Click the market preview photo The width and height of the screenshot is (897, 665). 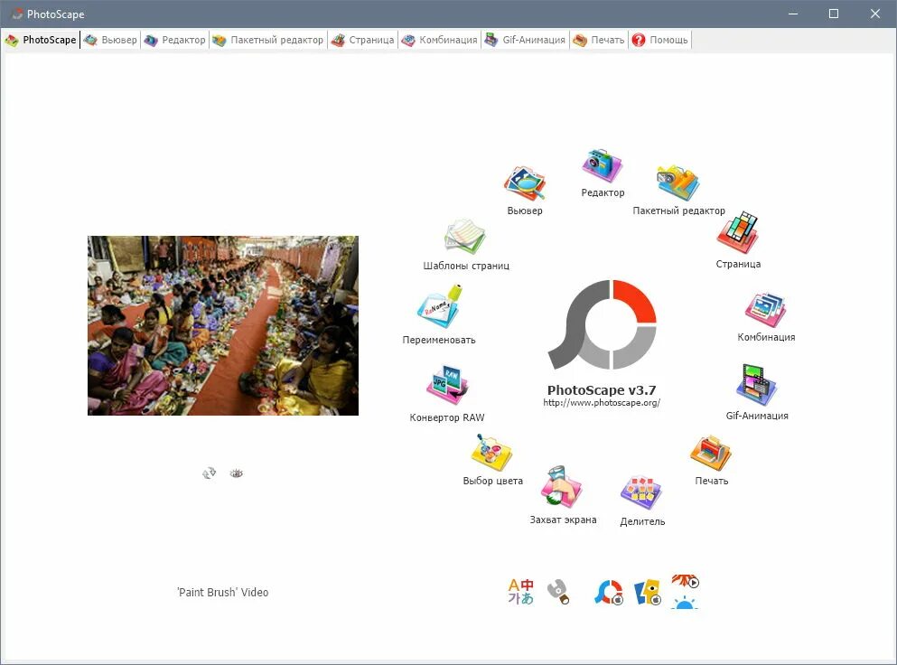coord(223,325)
